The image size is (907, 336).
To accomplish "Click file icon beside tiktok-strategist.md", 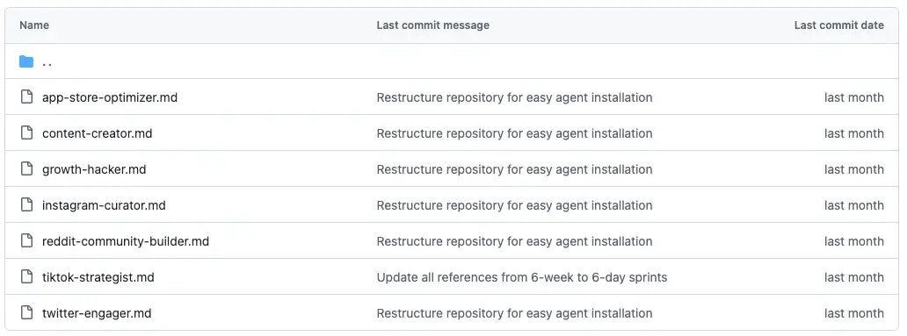I will coord(26,277).
